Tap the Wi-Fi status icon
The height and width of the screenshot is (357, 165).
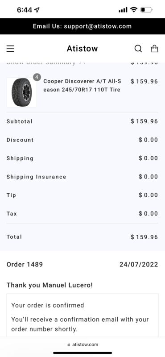134,9
